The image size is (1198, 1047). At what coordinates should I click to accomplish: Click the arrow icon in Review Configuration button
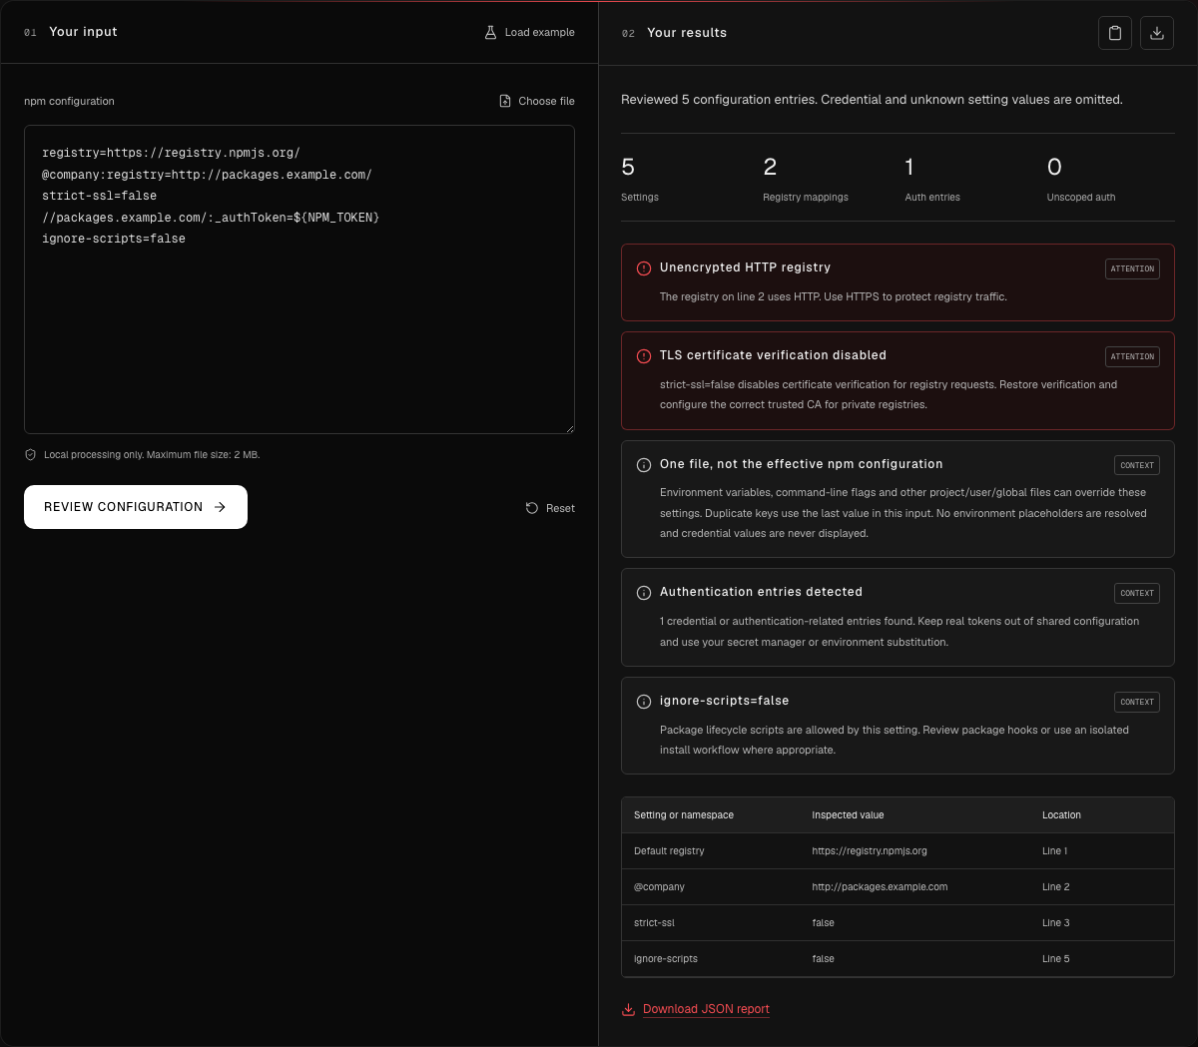coord(220,507)
